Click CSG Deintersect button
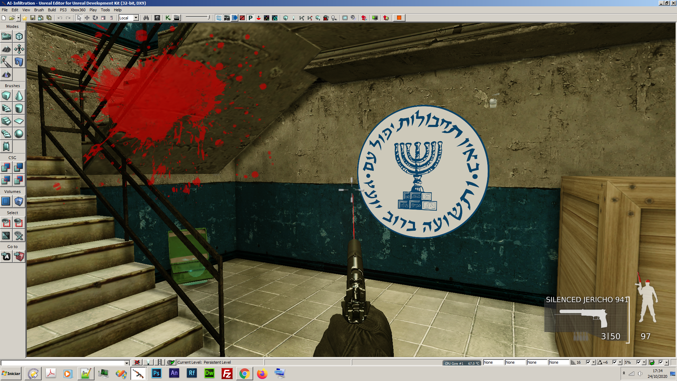Image resolution: width=677 pixels, height=381 pixels. pos(19,180)
